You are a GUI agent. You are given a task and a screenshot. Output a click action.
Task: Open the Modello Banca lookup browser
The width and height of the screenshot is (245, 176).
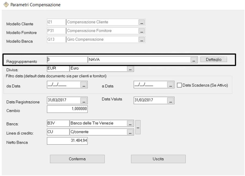point(142,39)
